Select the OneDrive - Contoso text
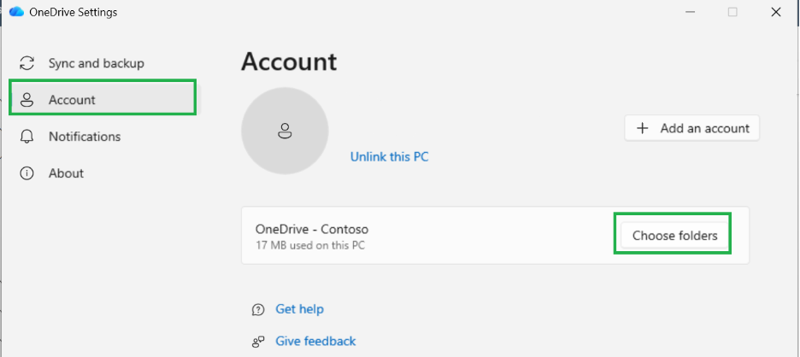Image resolution: width=800 pixels, height=357 pixels. (x=312, y=229)
